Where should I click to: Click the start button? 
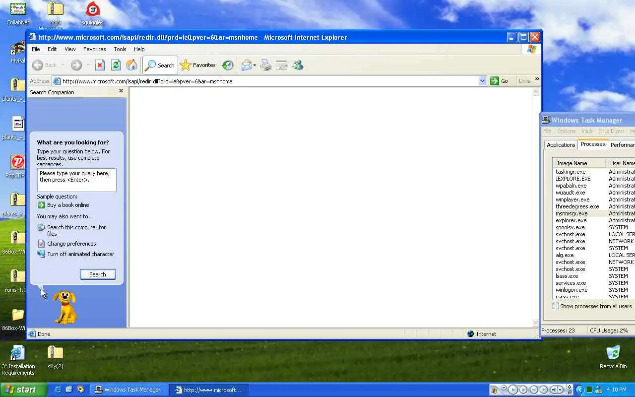tap(23, 390)
